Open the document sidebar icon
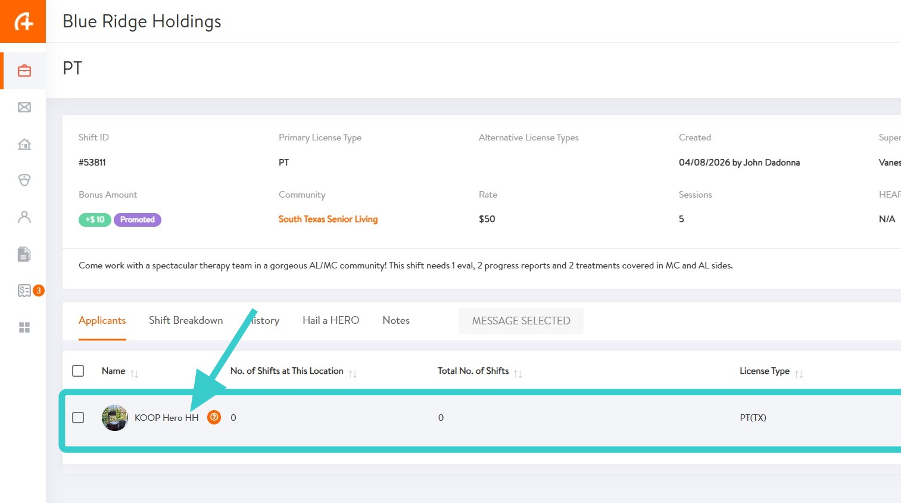Image resolution: width=901 pixels, height=503 pixels. [24, 254]
